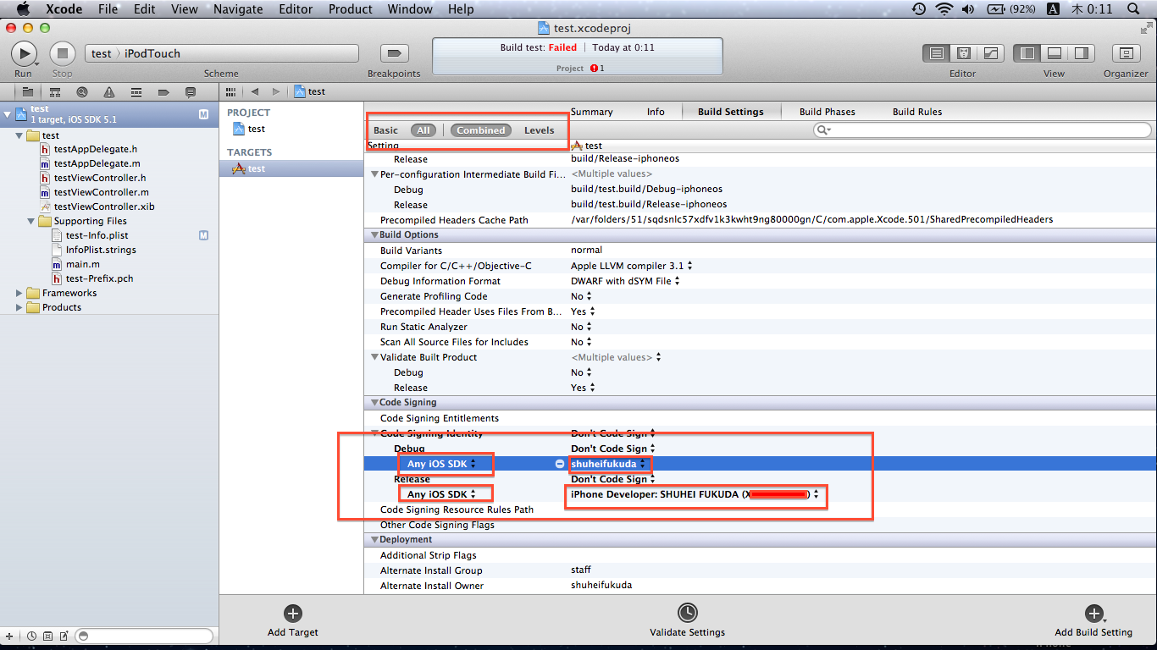Screen dimensions: 1157x650
Task: Open the shuheifukuda Debug identity dropdown
Action: (x=609, y=464)
